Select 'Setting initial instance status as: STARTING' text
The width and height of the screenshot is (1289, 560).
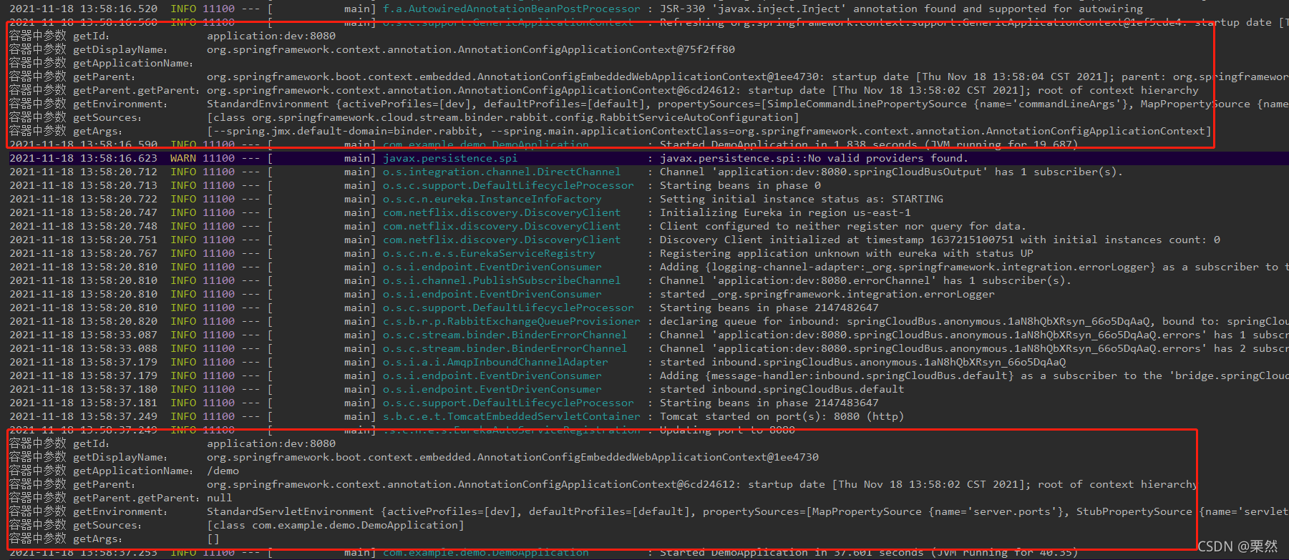click(802, 199)
